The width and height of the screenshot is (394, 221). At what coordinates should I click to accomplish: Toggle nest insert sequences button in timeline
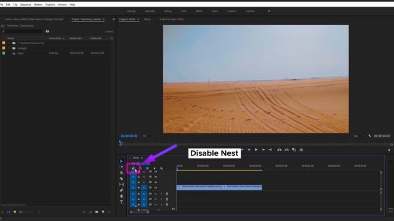click(x=134, y=168)
